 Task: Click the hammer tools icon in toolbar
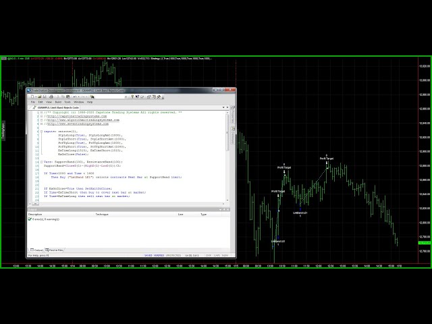coord(159,97)
